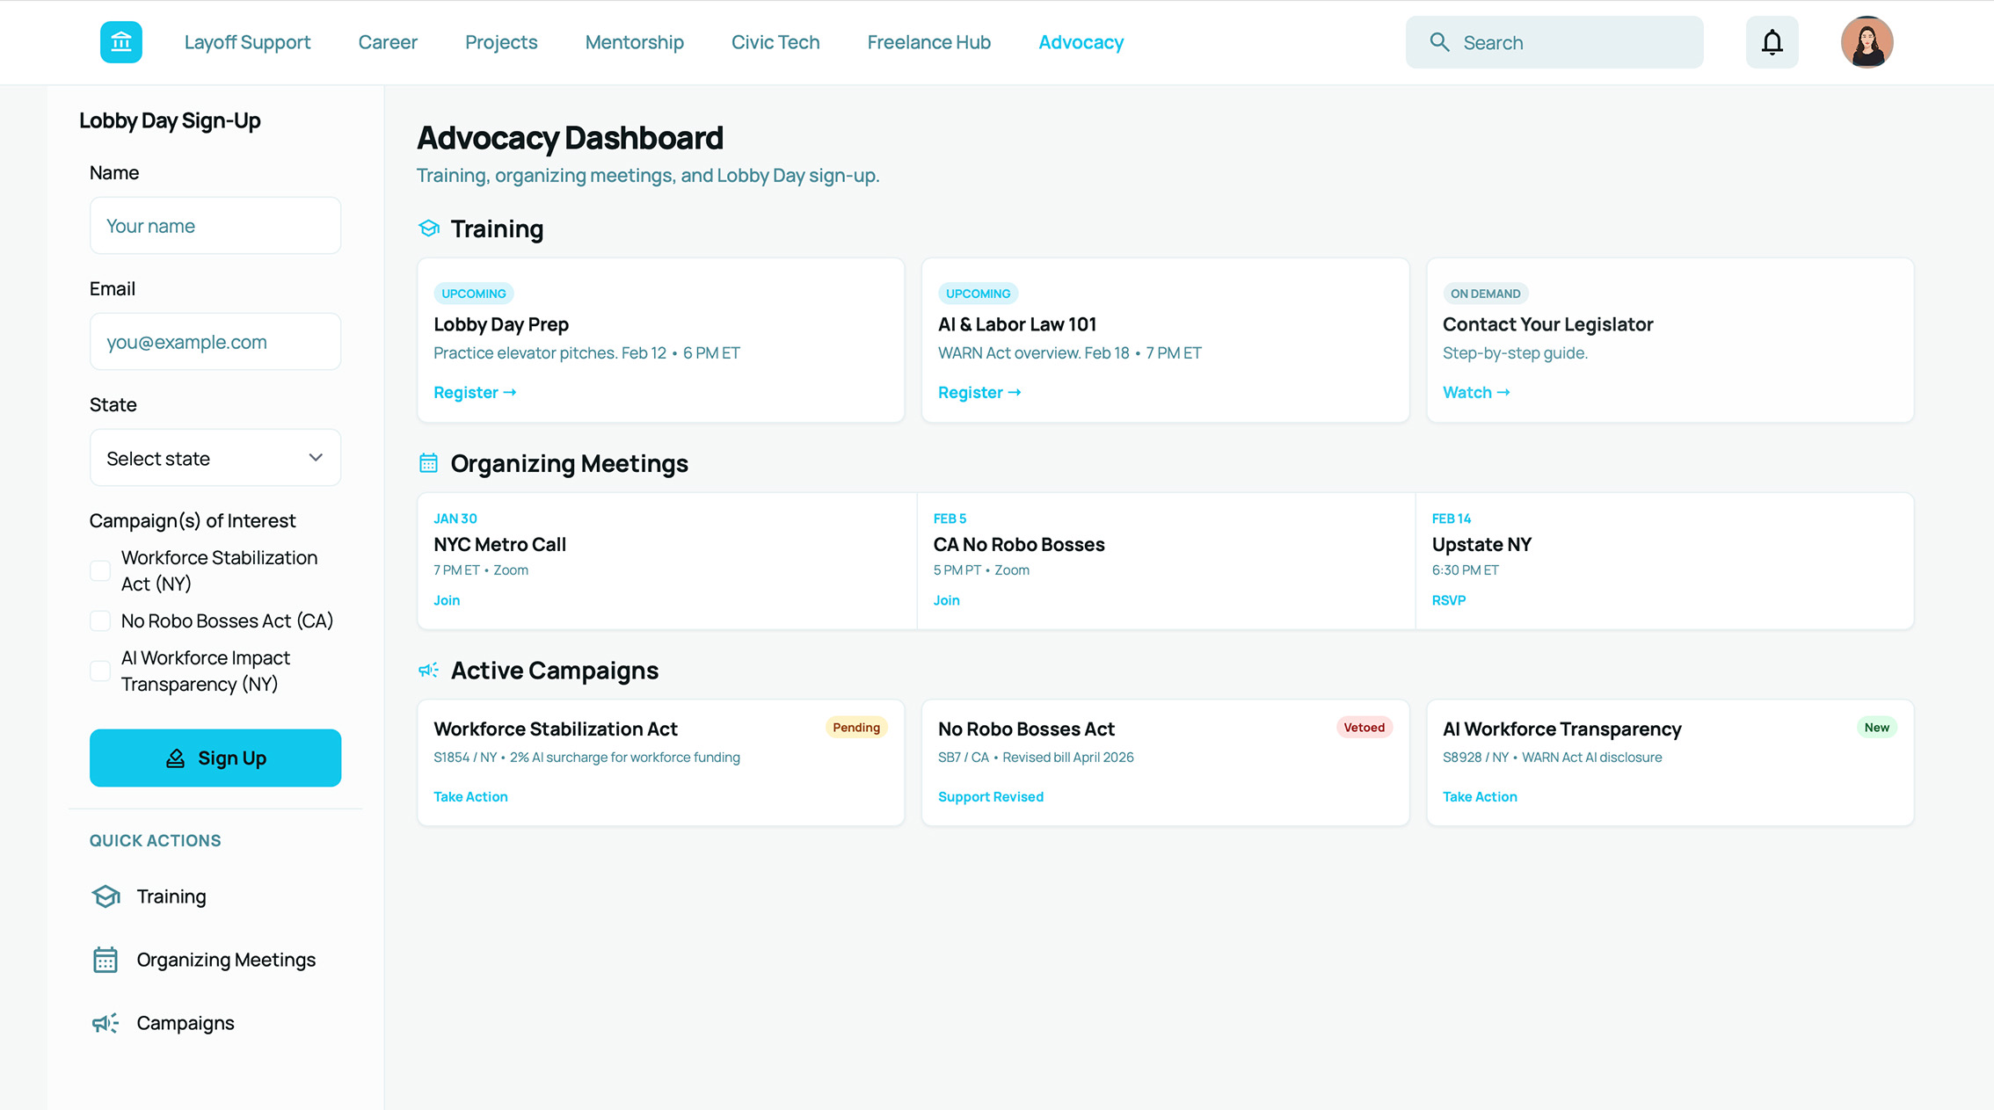This screenshot has width=1994, height=1110.
Task: Open the notification bell
Action: [1772, 41]
